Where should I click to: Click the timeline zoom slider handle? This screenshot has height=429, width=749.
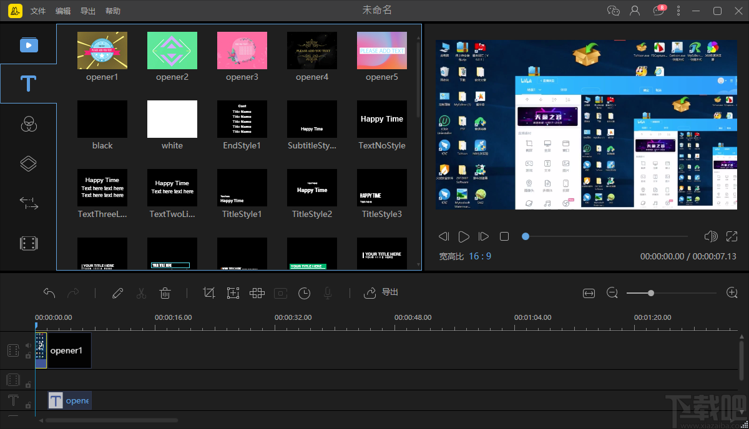(651, 293)
